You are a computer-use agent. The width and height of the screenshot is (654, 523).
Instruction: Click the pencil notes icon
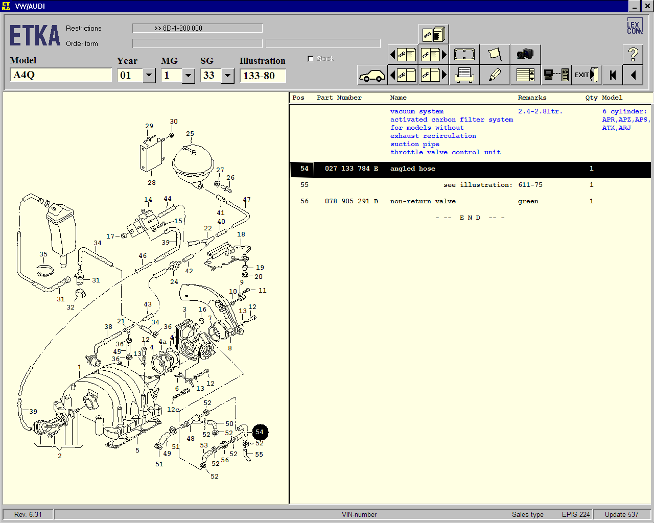[x=495, y=75]
